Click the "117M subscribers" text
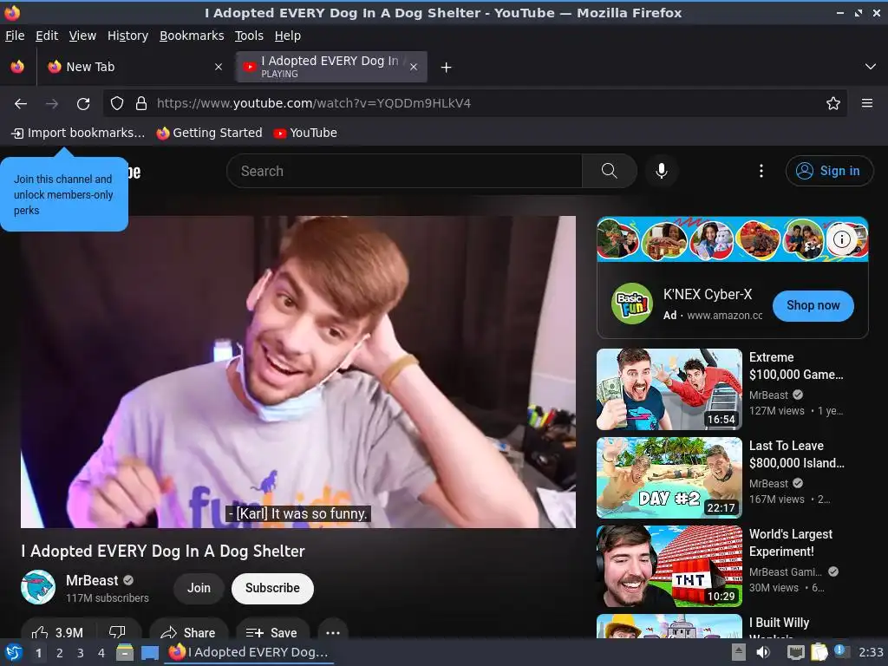The image size is (888, 666). (x=107, y=598)
